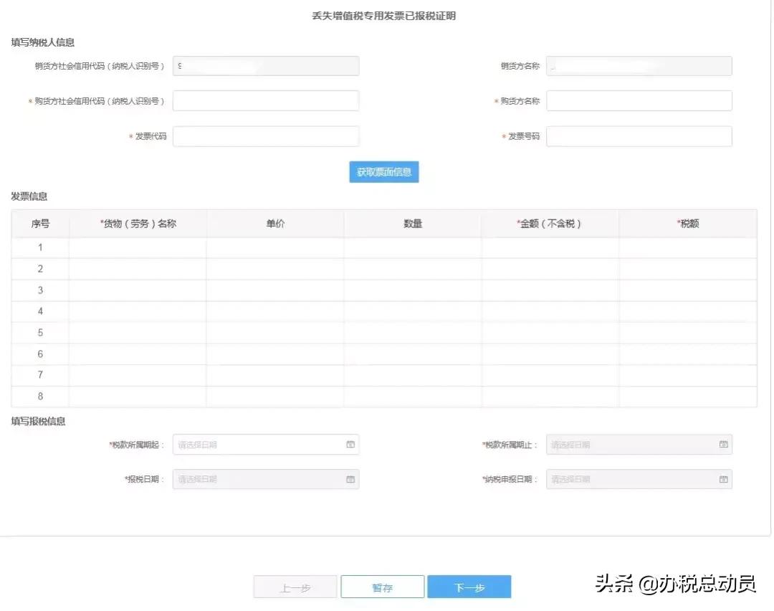Click the calendar icon beside 税款所属期止

(x=724, y=444)
